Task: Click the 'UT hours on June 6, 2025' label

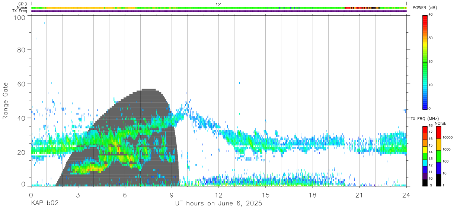Action: (x=219, y=204)
